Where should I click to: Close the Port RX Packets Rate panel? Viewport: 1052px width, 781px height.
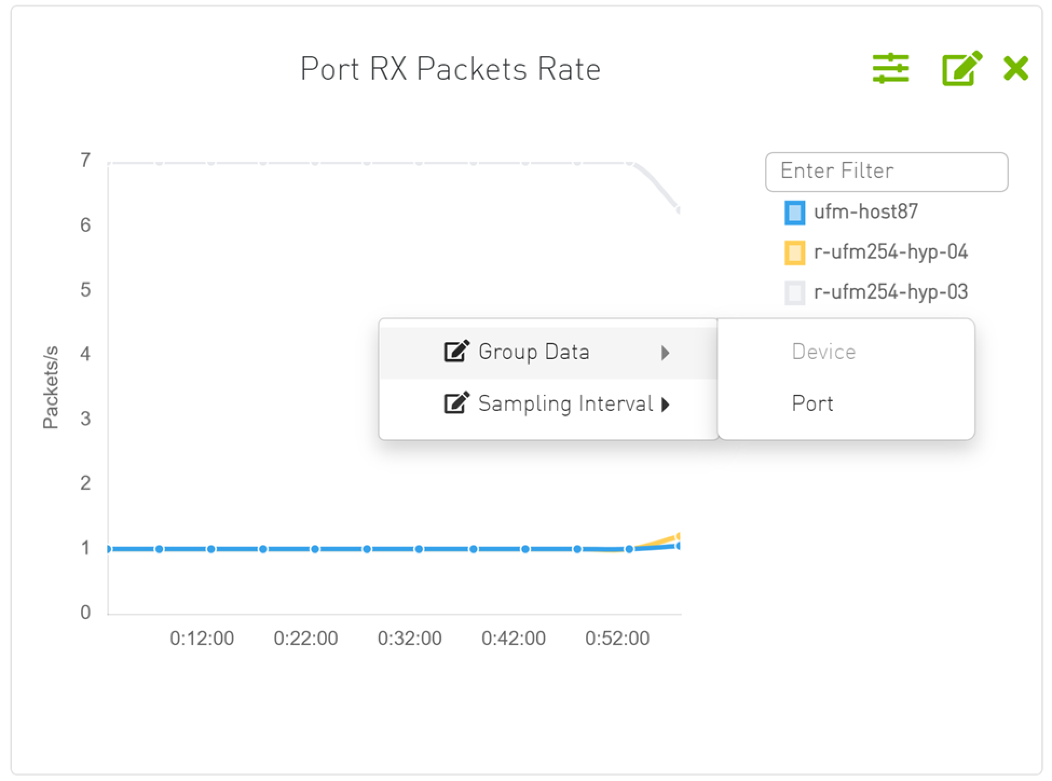point(1016,68)
